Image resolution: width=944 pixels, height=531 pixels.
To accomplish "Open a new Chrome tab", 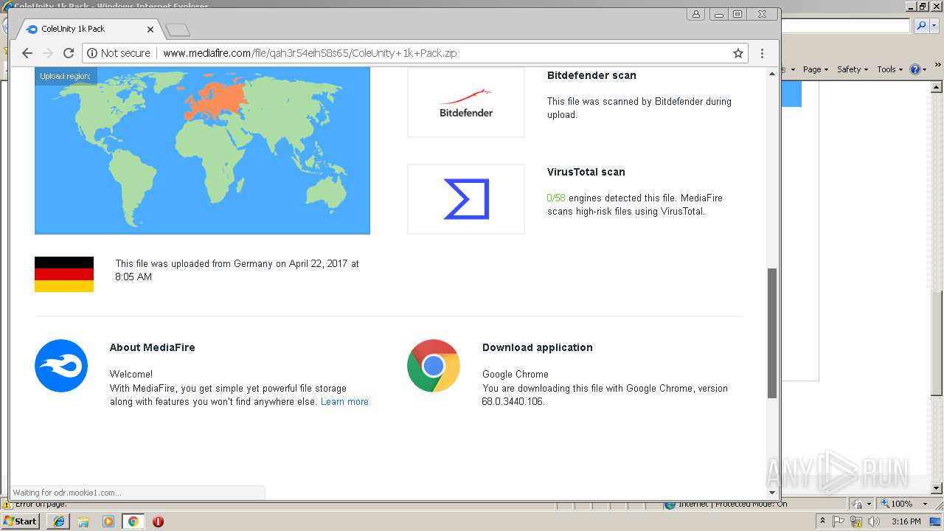I will tap(178, 30).
